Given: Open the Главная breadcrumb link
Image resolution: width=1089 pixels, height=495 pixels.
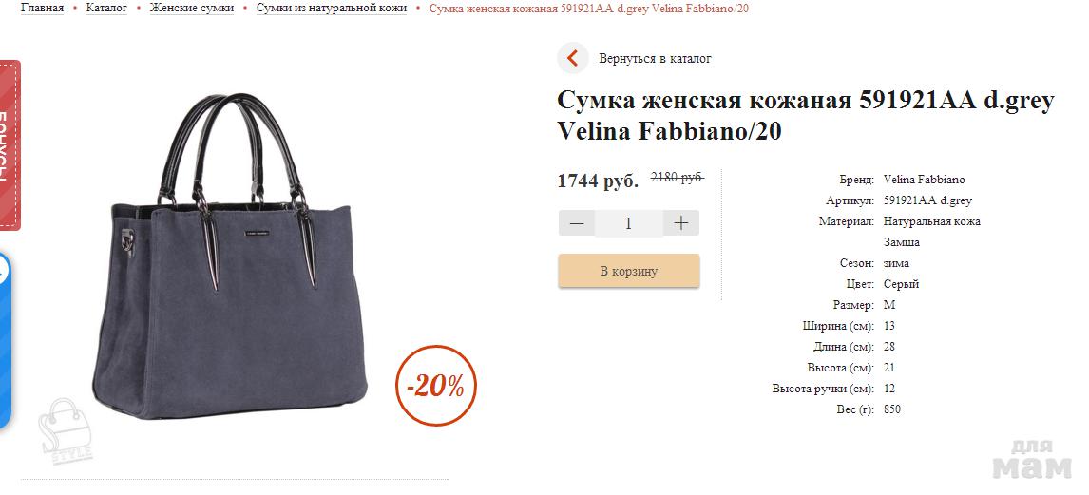Looking at the screenshot, I should click(x=43, y=9).
